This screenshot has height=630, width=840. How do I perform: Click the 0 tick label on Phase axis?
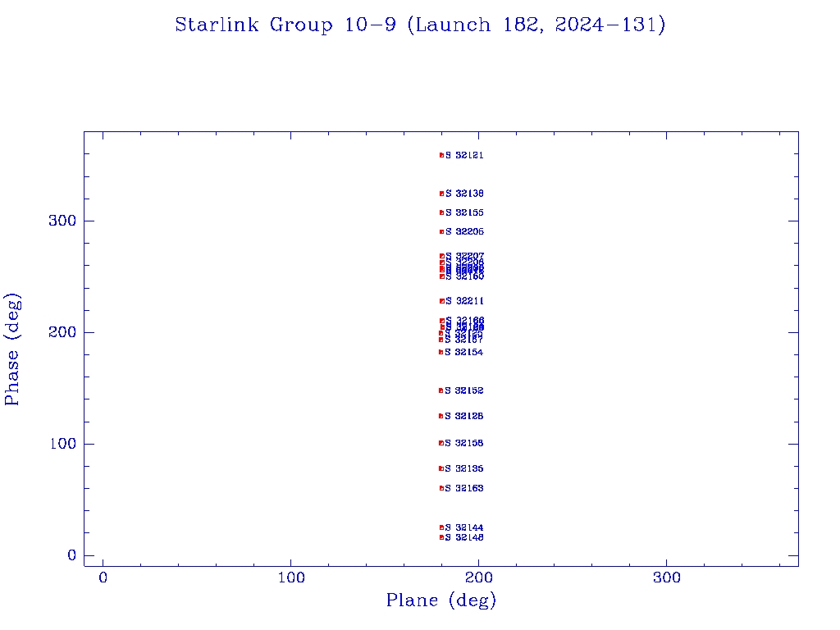(x=72, y=555)
